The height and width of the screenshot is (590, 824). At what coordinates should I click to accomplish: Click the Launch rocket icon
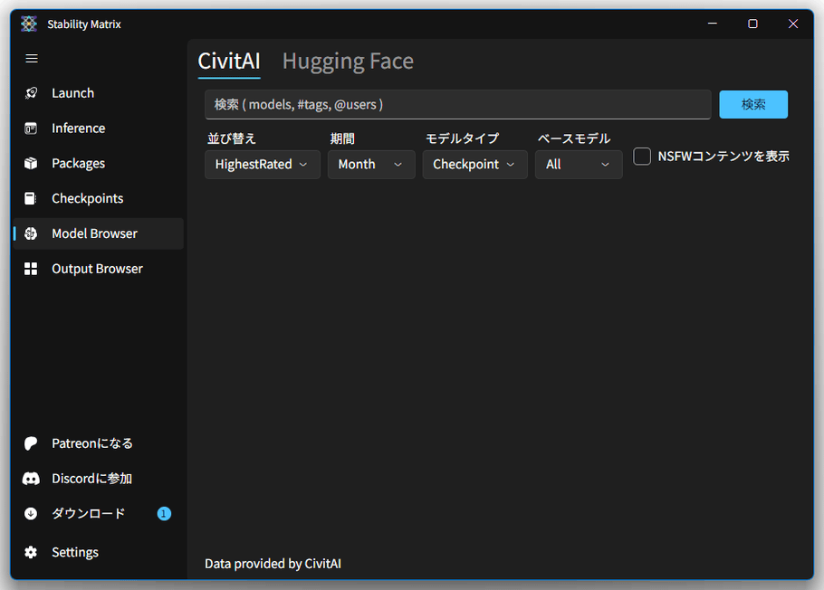(31, 93)
